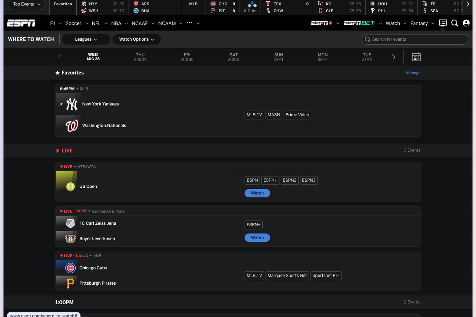476x317 pixels.
Task: Click the New York Yankees team logo
Action: tap(72, 104)
